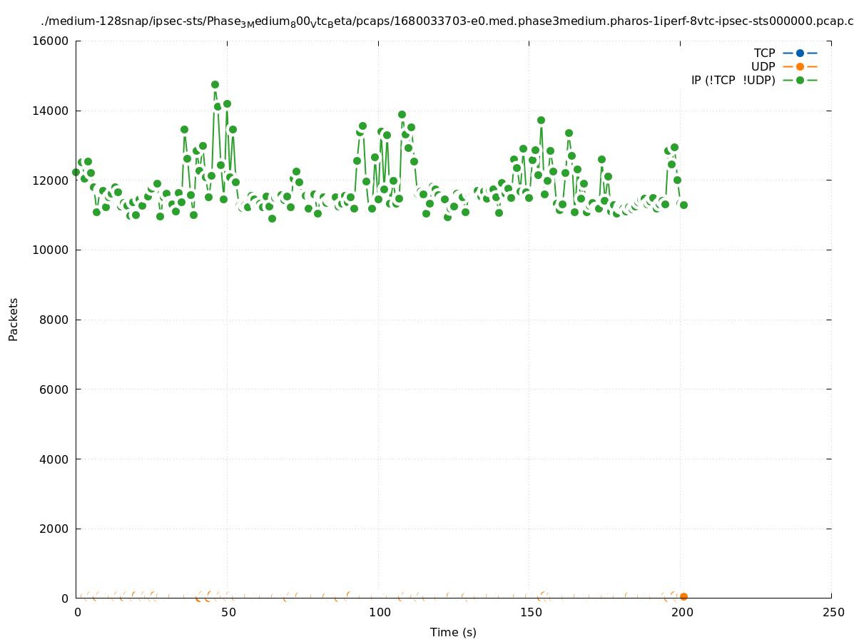Click the 250 x-axis tick label

(x=833, y=612)
